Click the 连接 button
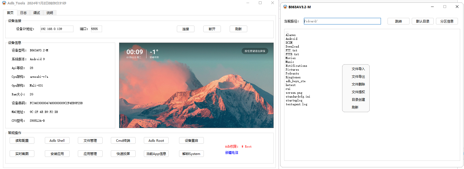Screen dimensions: 464x169 [186, 29]
